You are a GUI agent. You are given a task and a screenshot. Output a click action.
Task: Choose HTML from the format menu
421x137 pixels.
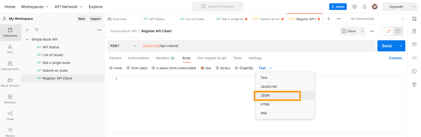285,104
